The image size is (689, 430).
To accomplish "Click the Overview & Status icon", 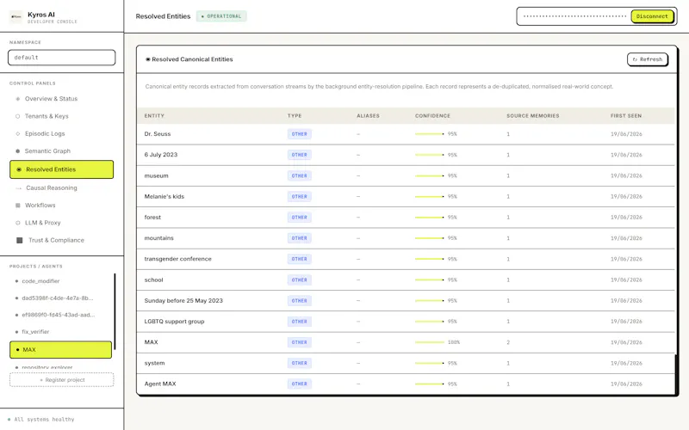I will coord(17,99).
